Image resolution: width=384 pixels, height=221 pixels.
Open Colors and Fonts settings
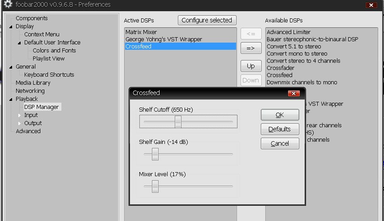[x=54, y=51]
